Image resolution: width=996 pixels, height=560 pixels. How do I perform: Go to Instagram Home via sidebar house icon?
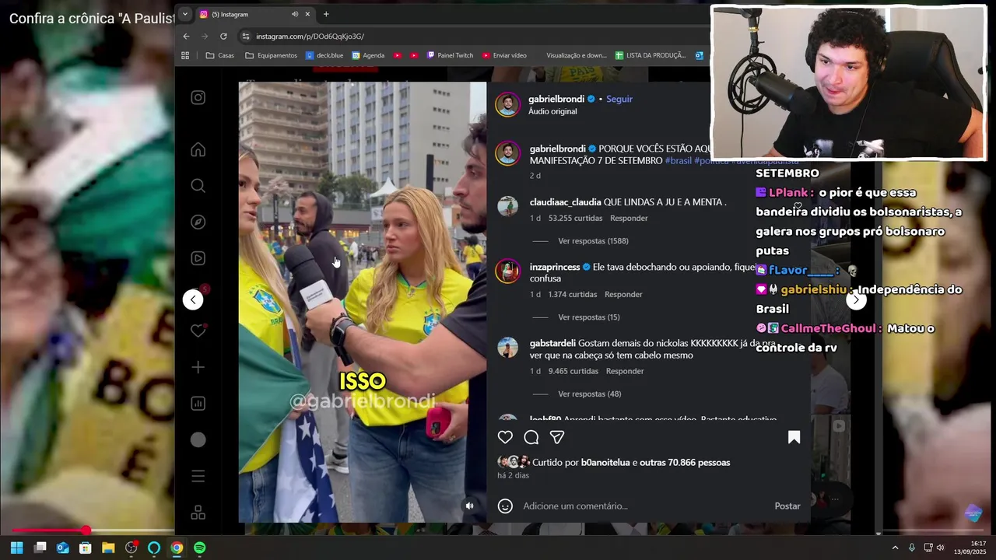pos(198,149)
